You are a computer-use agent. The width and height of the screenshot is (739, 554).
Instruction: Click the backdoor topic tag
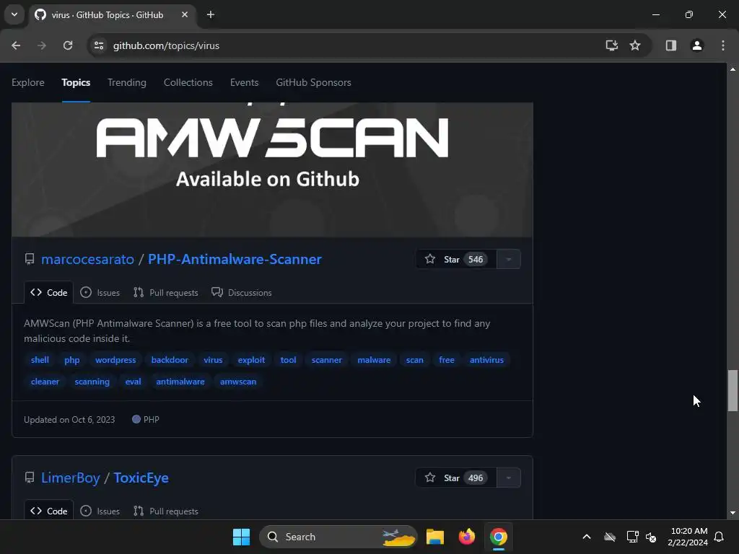(x=170, y=360)
